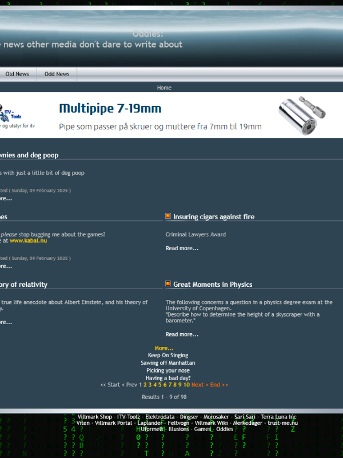Read more under Criminal Lawyers Award
Image resolution: width=343 pixels, height=458 pixels.
(x=182, y=248)
